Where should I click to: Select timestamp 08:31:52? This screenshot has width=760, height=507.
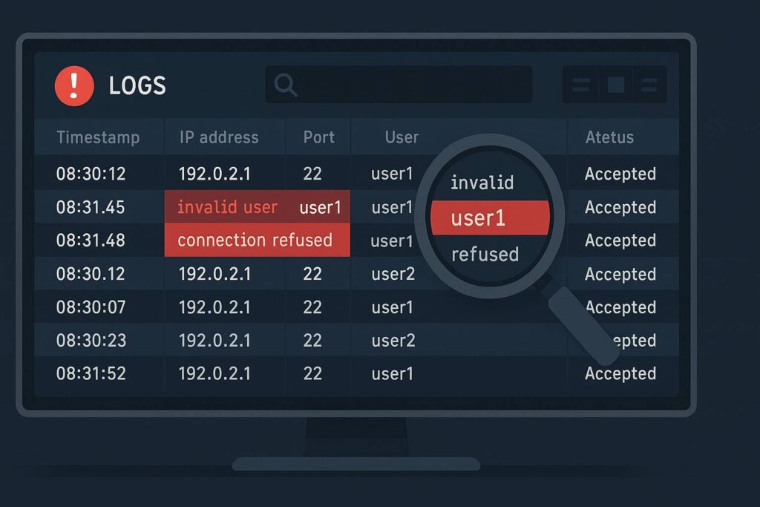click(91, 373)
